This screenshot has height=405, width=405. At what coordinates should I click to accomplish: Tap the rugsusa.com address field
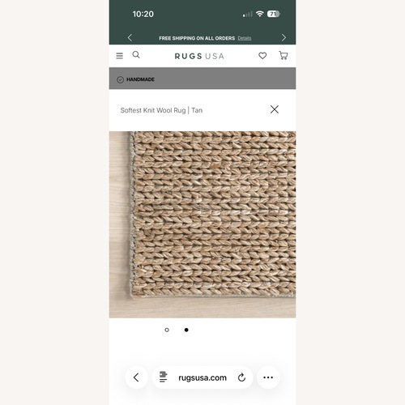(x=202, y=377)
